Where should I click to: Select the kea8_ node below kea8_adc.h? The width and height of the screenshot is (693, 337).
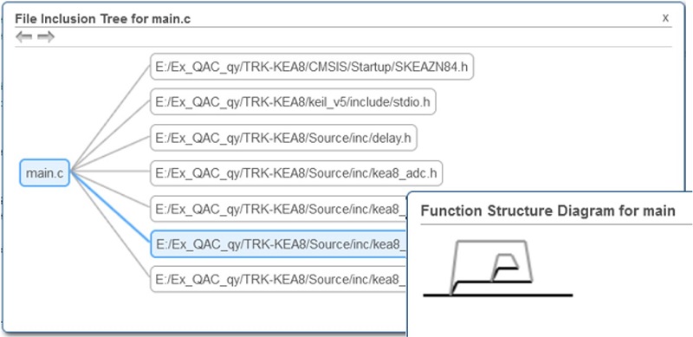pos(278,208)
